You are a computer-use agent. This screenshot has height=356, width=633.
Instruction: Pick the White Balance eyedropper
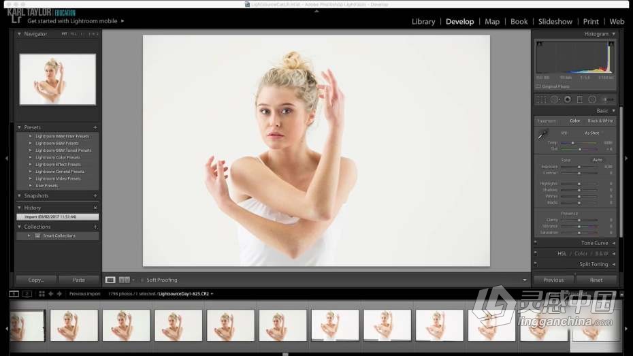542,135
